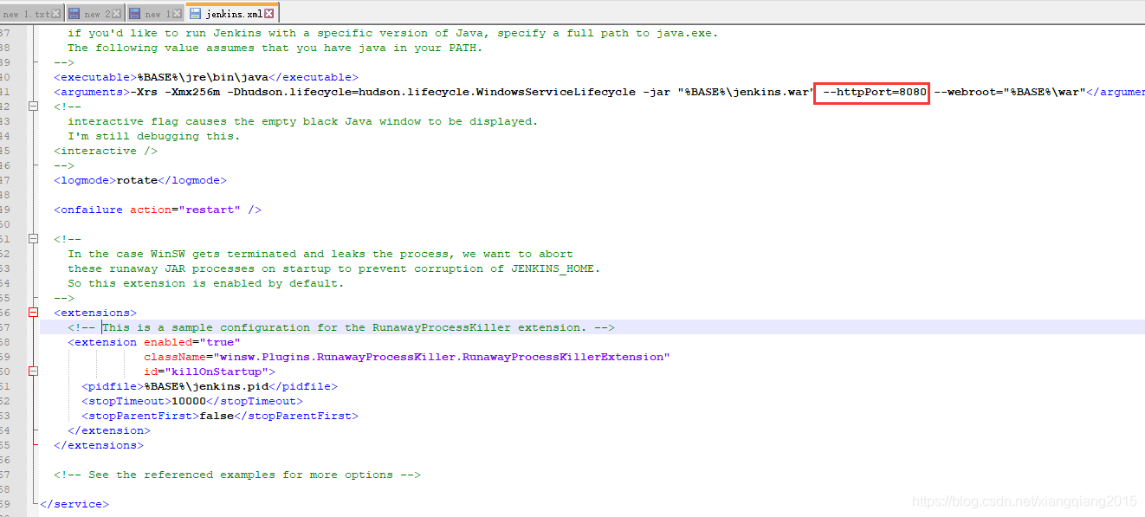Image resolution: width=1145 pixels, height=517 pixels.
Task: Click the "See the referenced examples" comment
Action: point(237,475)
